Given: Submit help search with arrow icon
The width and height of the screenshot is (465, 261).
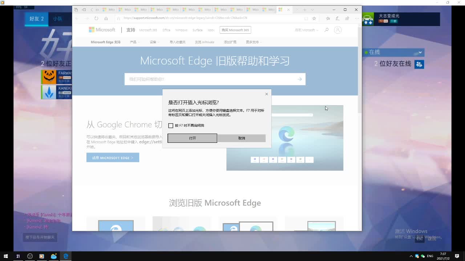Looking at the screenshot, I should [300, 79].
